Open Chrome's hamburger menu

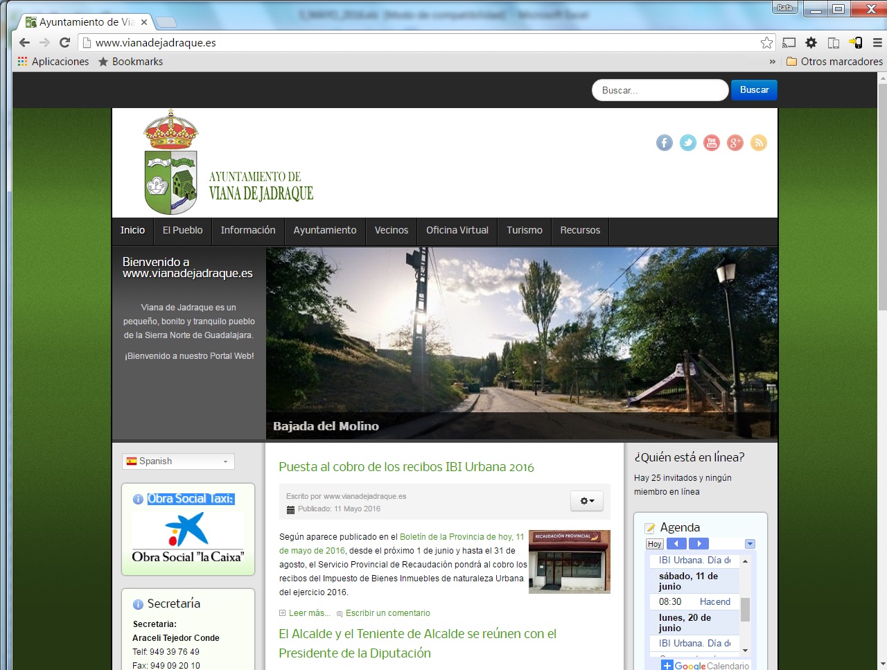pyautogui.click(x=877, y=43)
